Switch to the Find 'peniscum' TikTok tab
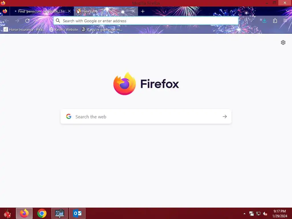292x219 pixels. pyautogui.click(x=42, y=11)
